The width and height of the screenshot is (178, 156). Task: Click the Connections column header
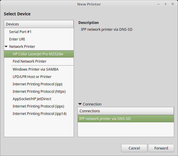[x=126, y=111]
